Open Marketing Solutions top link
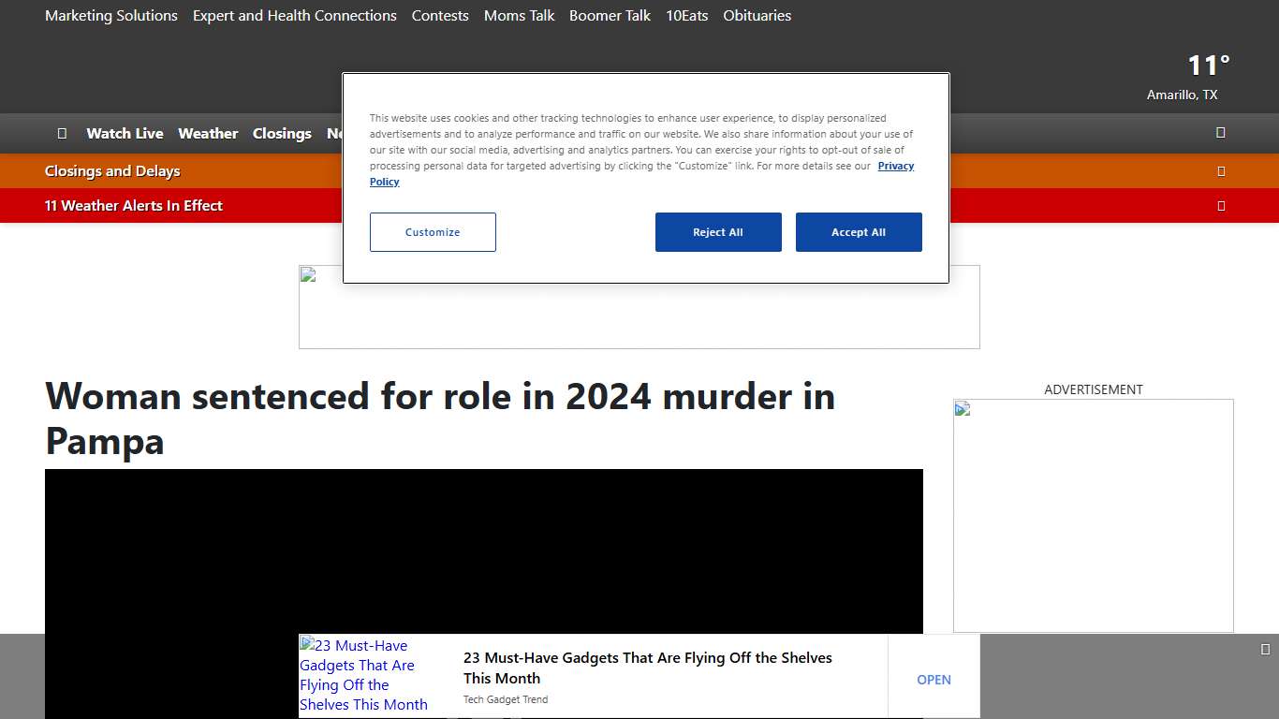 (x=111, y=16)
